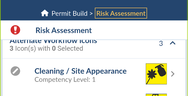Open the Cleaning / Site Appearance entry title
The image size is (188, 96).
(81, 71)
